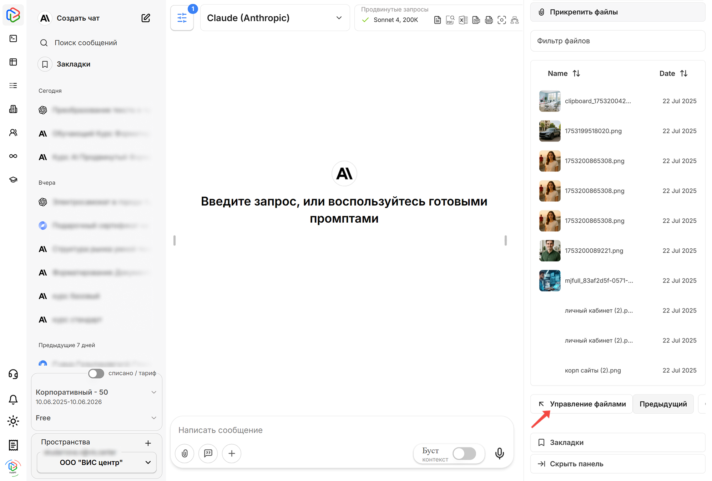
Task: Enable the Буст контекст switch
Action: [x=464, y=454]
